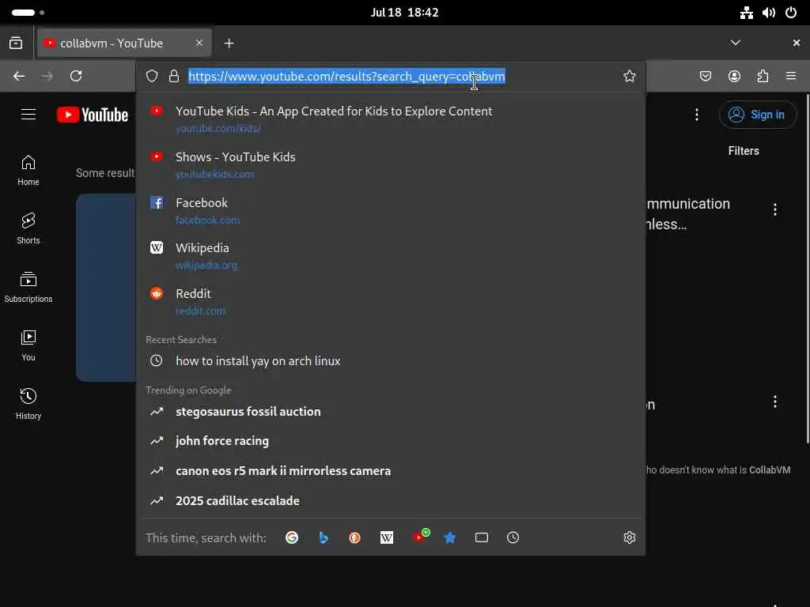Screen dimensions: 810x607
Task: Select trending 2025 cadillac escalade
Action: point(391,500)
